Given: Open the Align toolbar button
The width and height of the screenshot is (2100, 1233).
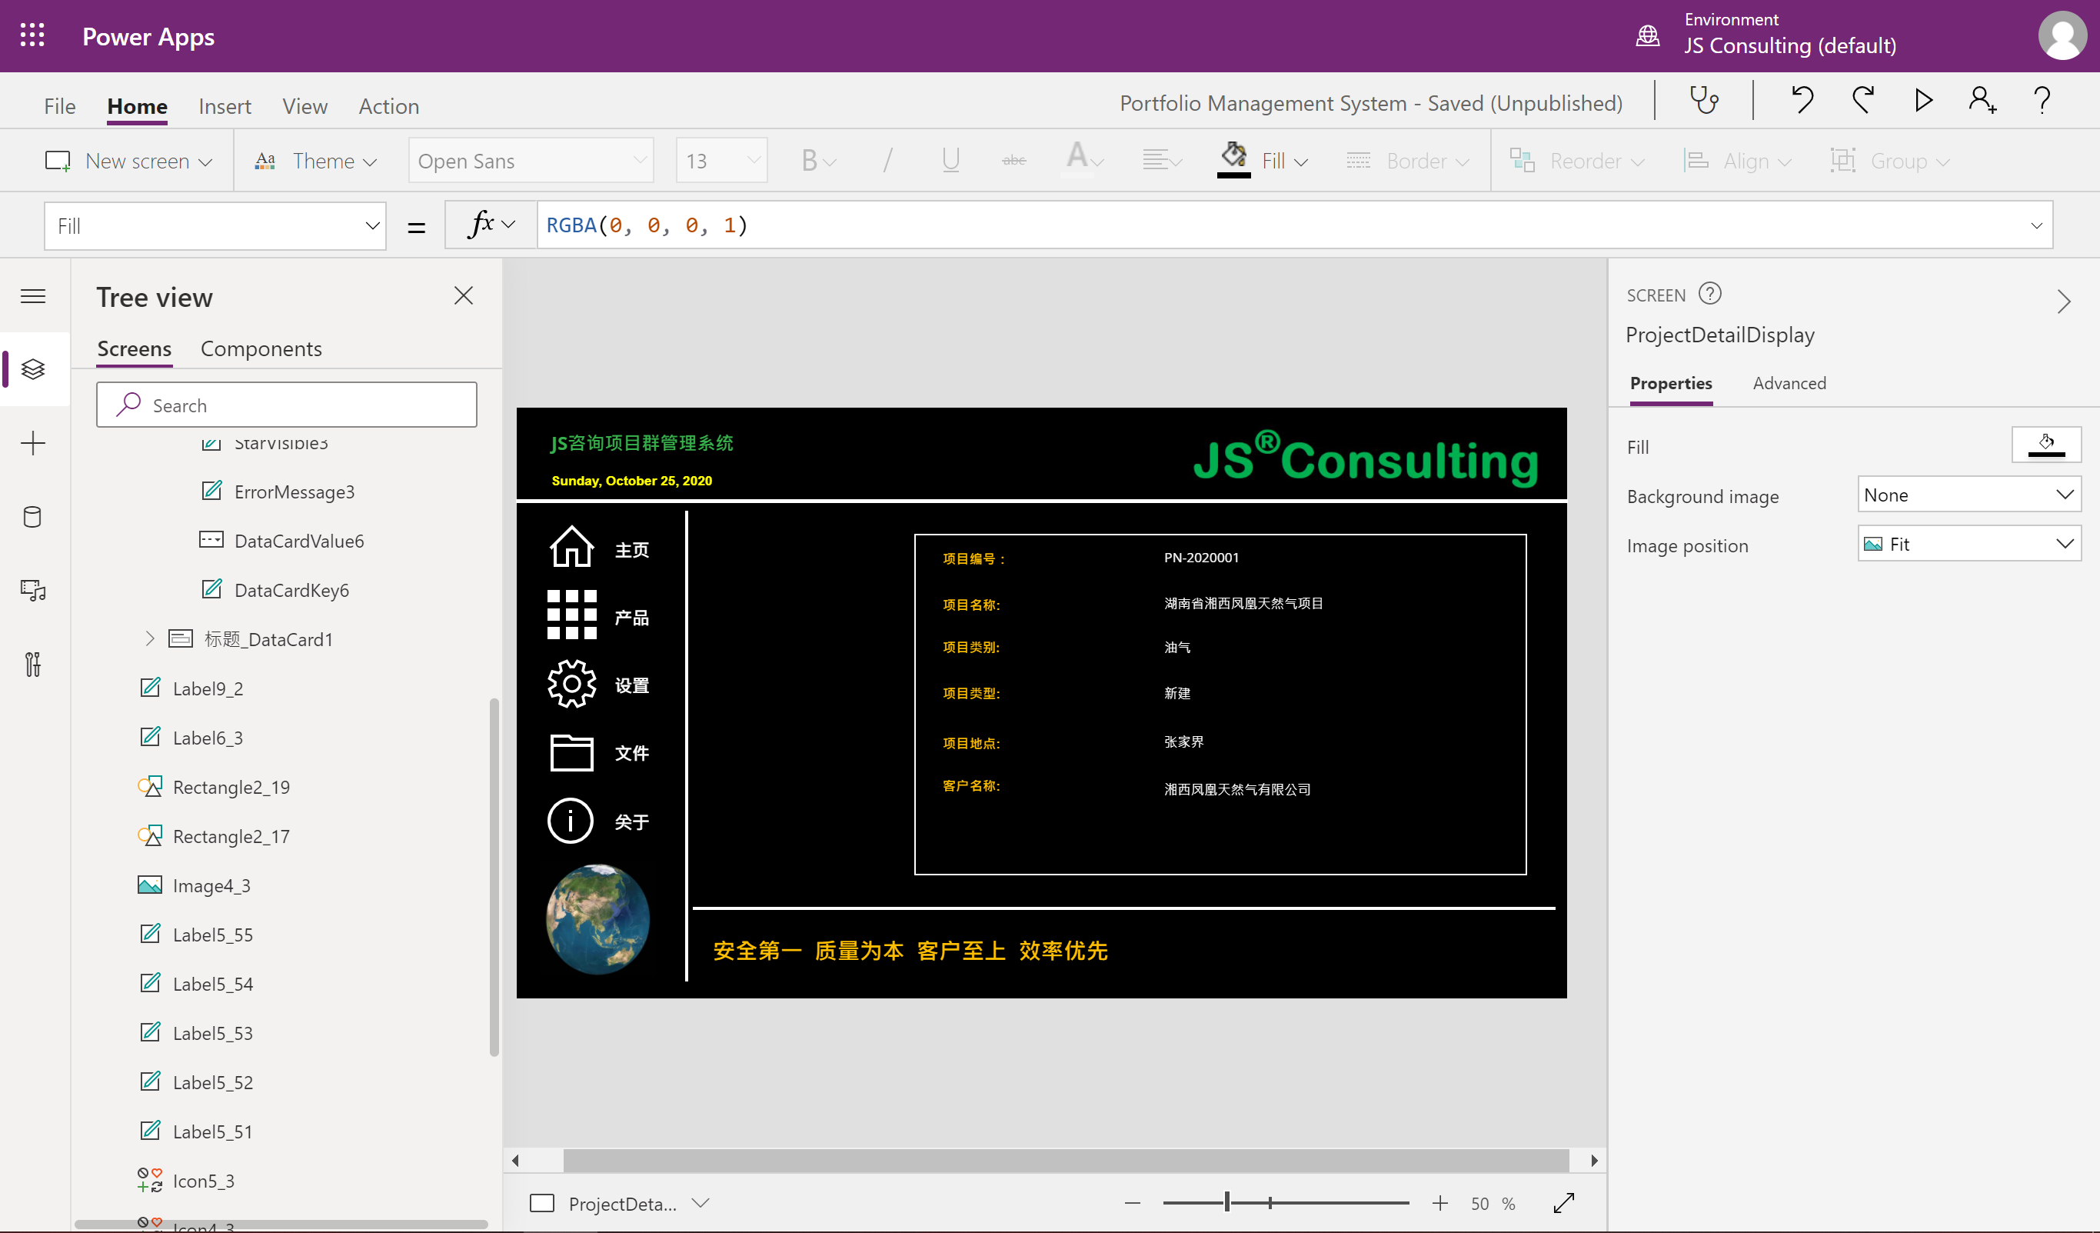Looking at the screenshot, I should [1738, 161].
